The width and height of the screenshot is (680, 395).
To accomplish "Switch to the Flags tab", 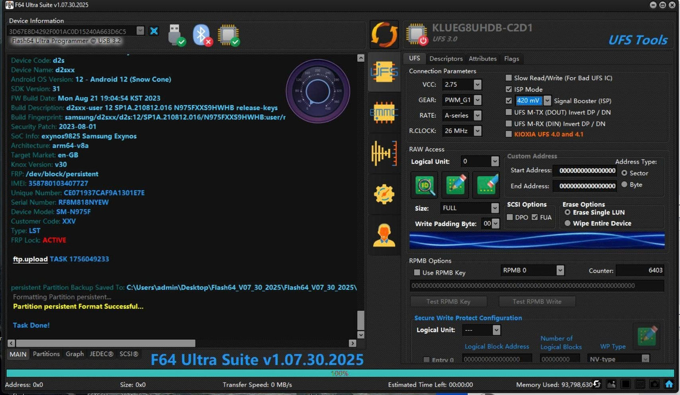I will click(512, 58).
